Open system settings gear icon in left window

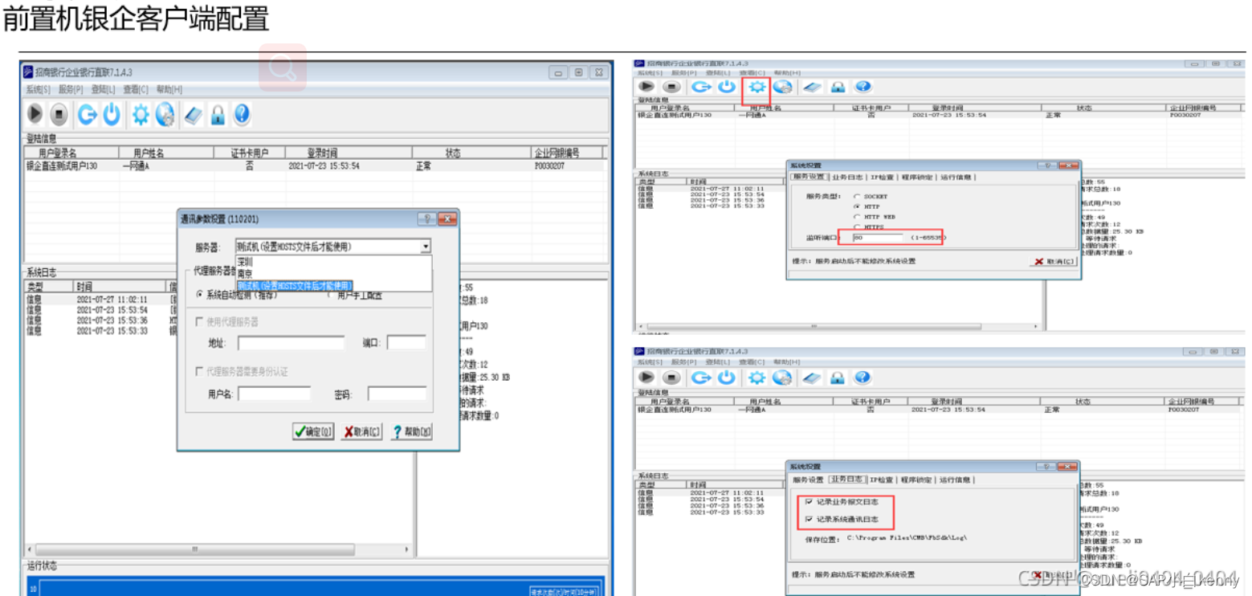(x=141, y=115)
